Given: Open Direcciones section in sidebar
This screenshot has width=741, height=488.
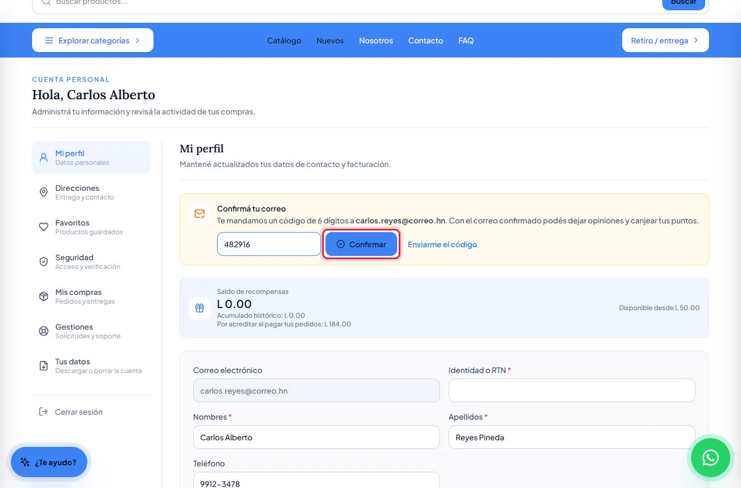Looking at the screenshot, I should click(91, 192).
